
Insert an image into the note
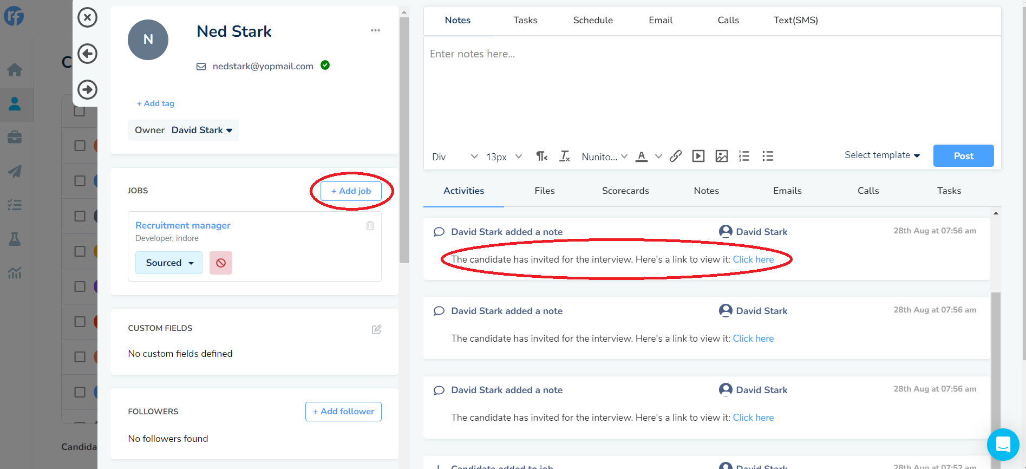click(x=722, y=156)
